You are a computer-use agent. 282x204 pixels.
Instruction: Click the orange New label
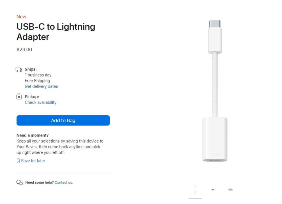coord(21,17)
